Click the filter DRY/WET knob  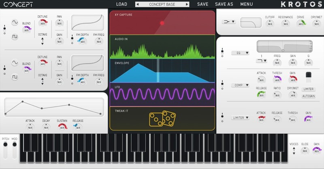point(317,24)
